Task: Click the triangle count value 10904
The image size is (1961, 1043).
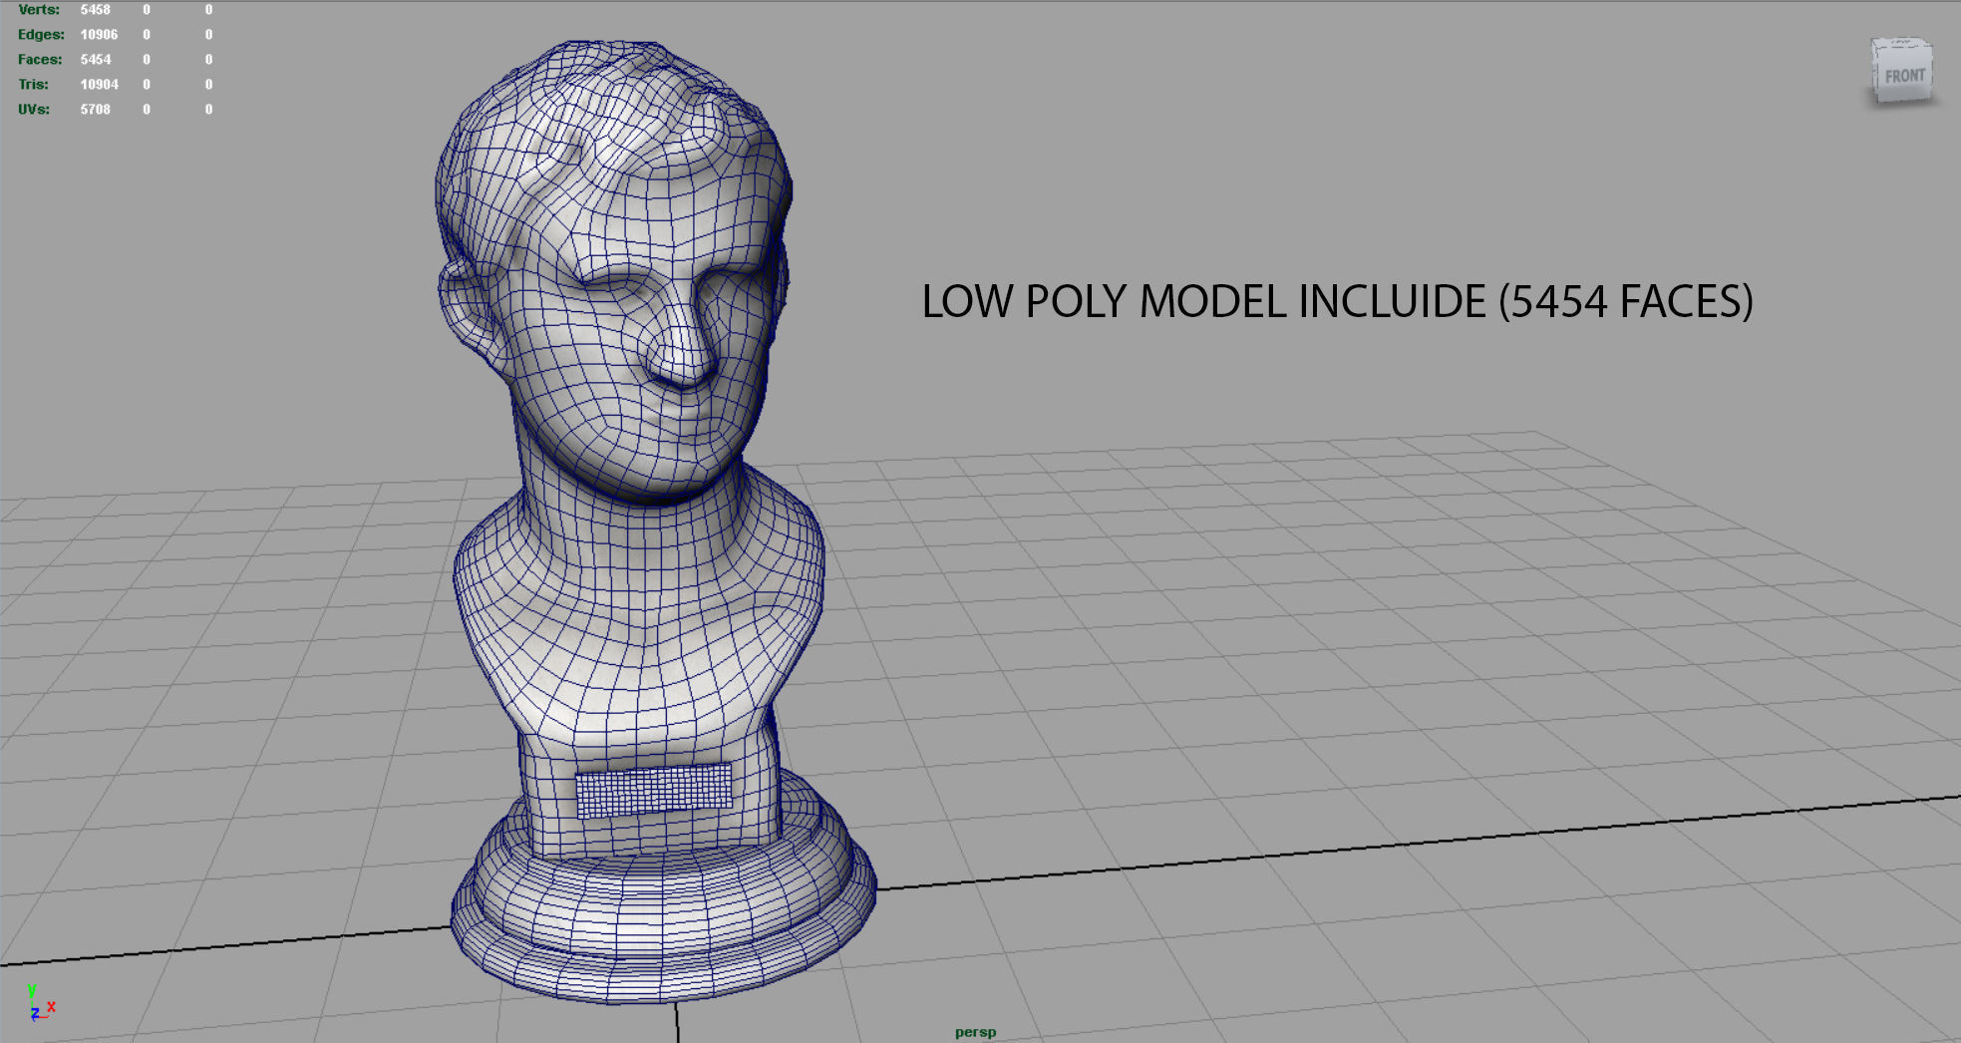Action: click(99, 85)
